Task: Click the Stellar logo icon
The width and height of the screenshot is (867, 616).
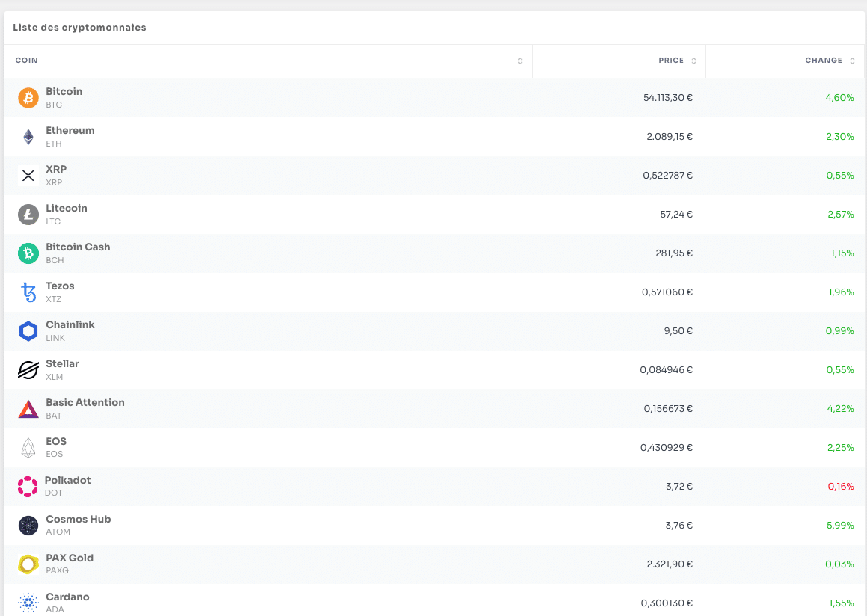Action: point(28,370)
